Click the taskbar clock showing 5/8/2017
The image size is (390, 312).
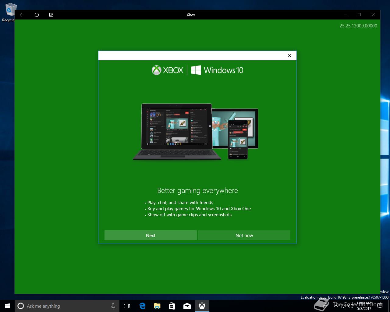point(364,306)
